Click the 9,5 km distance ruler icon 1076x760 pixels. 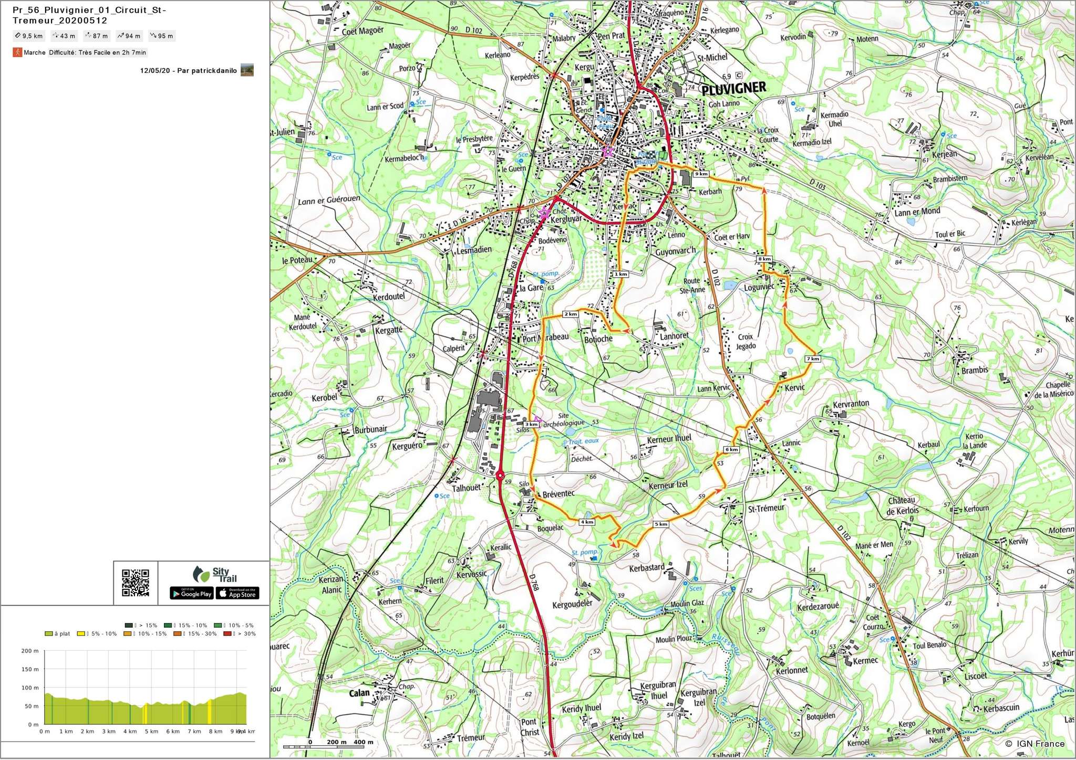[x=18, y=36]
